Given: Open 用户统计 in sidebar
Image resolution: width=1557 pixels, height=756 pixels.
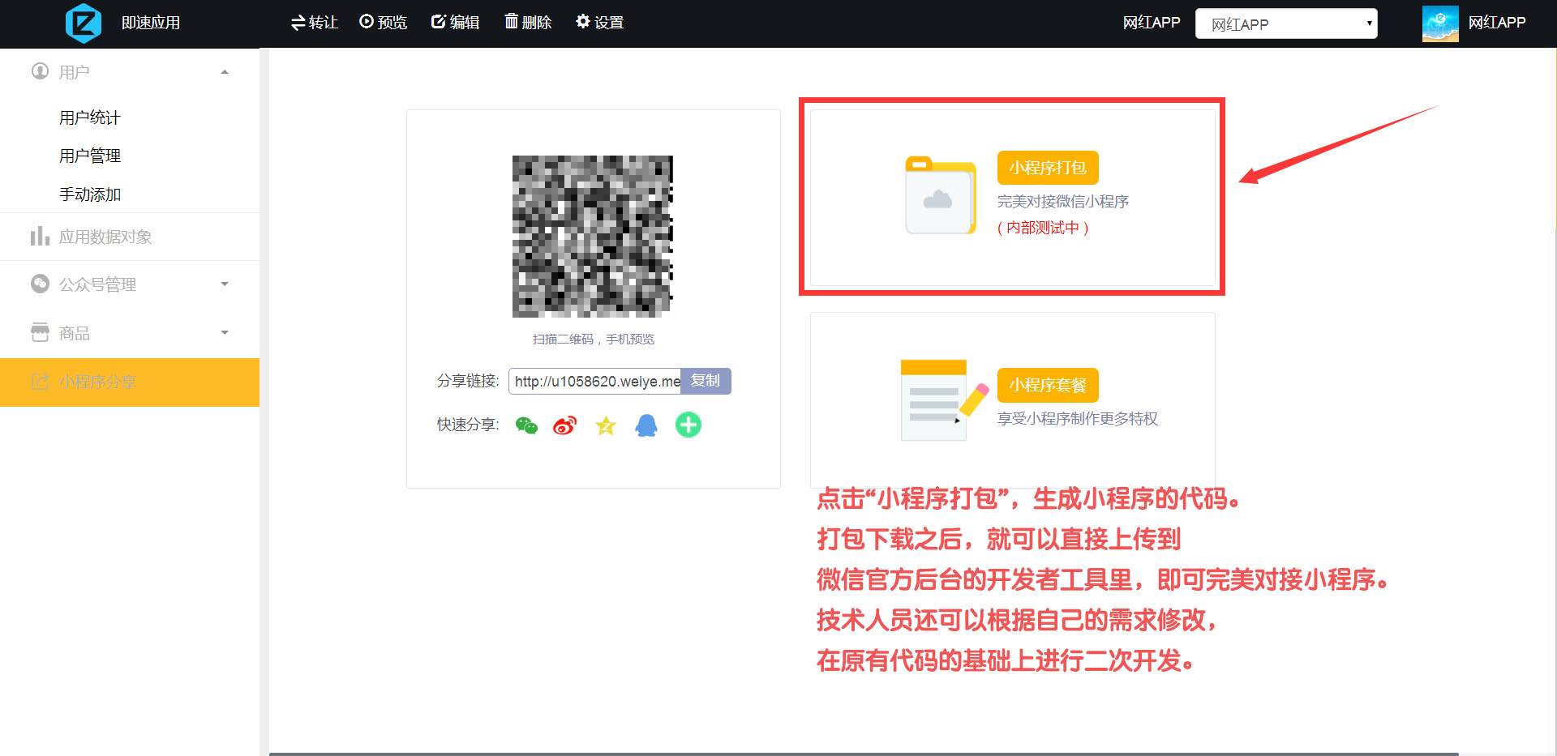Looking at the screenshot, I should pyautogui.click(x=89, y=117).
